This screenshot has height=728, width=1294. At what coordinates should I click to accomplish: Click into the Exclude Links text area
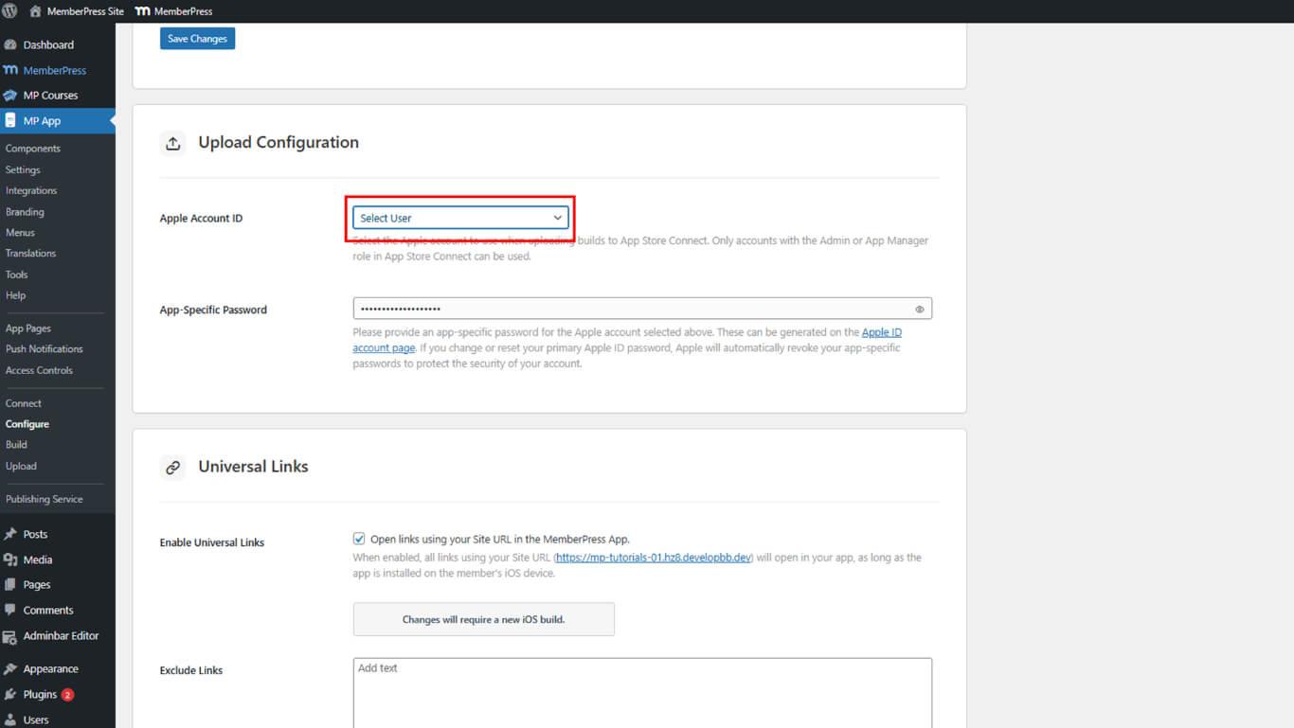[641, 693]
